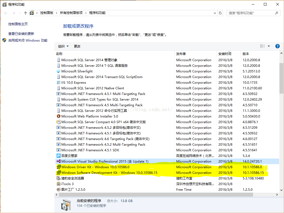
Task: Click publisher 猎豹工作室 cell
Action: click(x=184, y=178)
